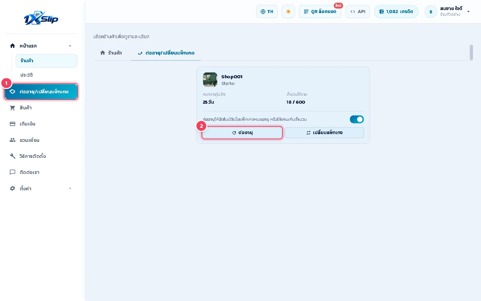Click the Shop001 thumbnail image
Image resolution: width=481 pixels, height=301 pixels.
(210, 80)
